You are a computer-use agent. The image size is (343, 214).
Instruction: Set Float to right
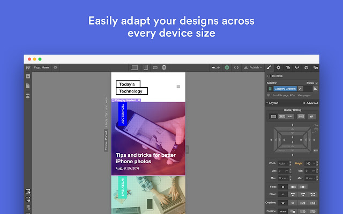coord(303,187)
